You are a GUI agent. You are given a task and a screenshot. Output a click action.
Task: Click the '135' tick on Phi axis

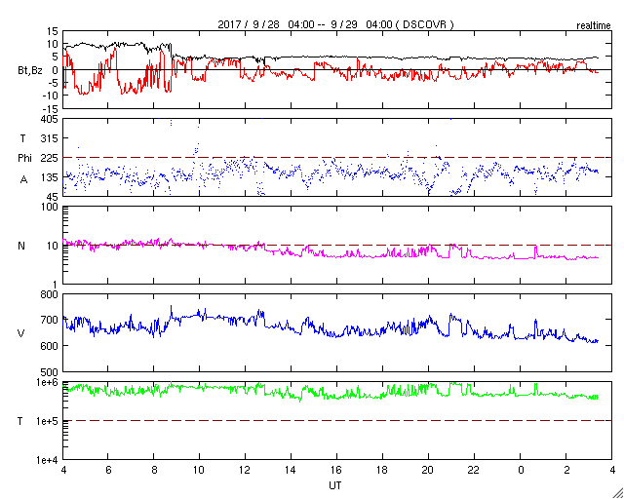tap(50, 177)
